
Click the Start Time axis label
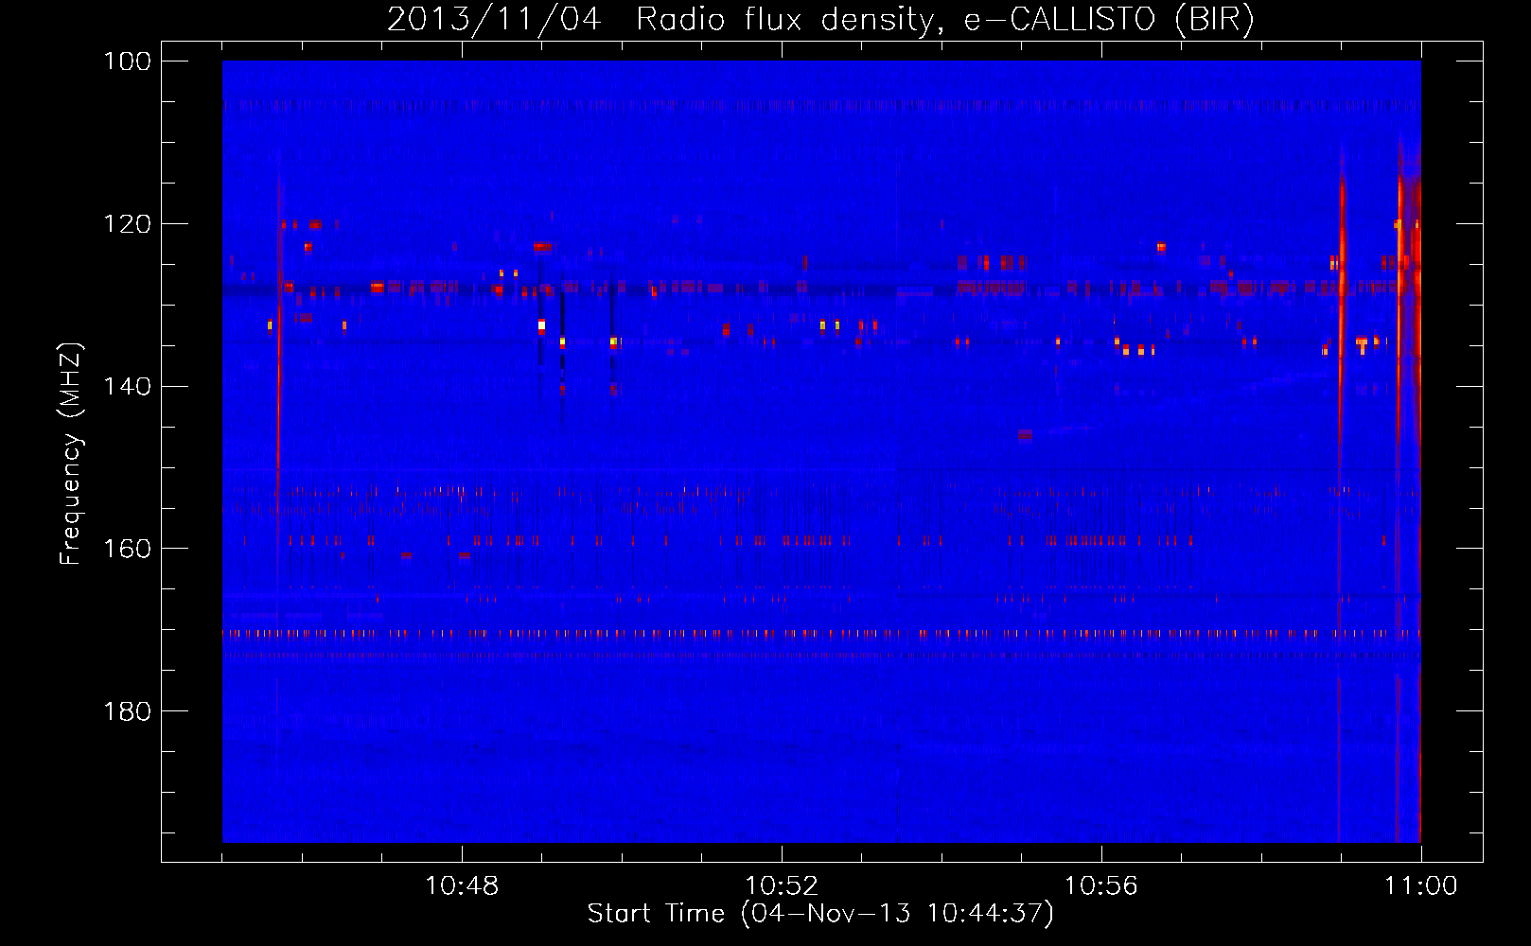coord(820,915)
